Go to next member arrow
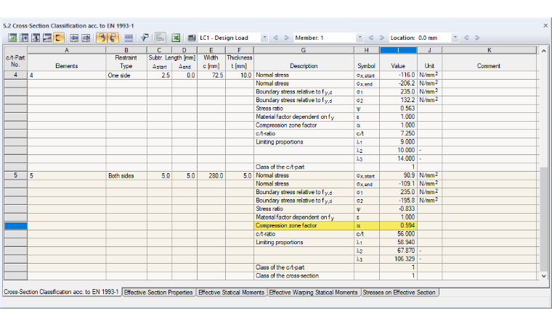The height and width of the screenshot is (326, 552). [x=381, y=38]
